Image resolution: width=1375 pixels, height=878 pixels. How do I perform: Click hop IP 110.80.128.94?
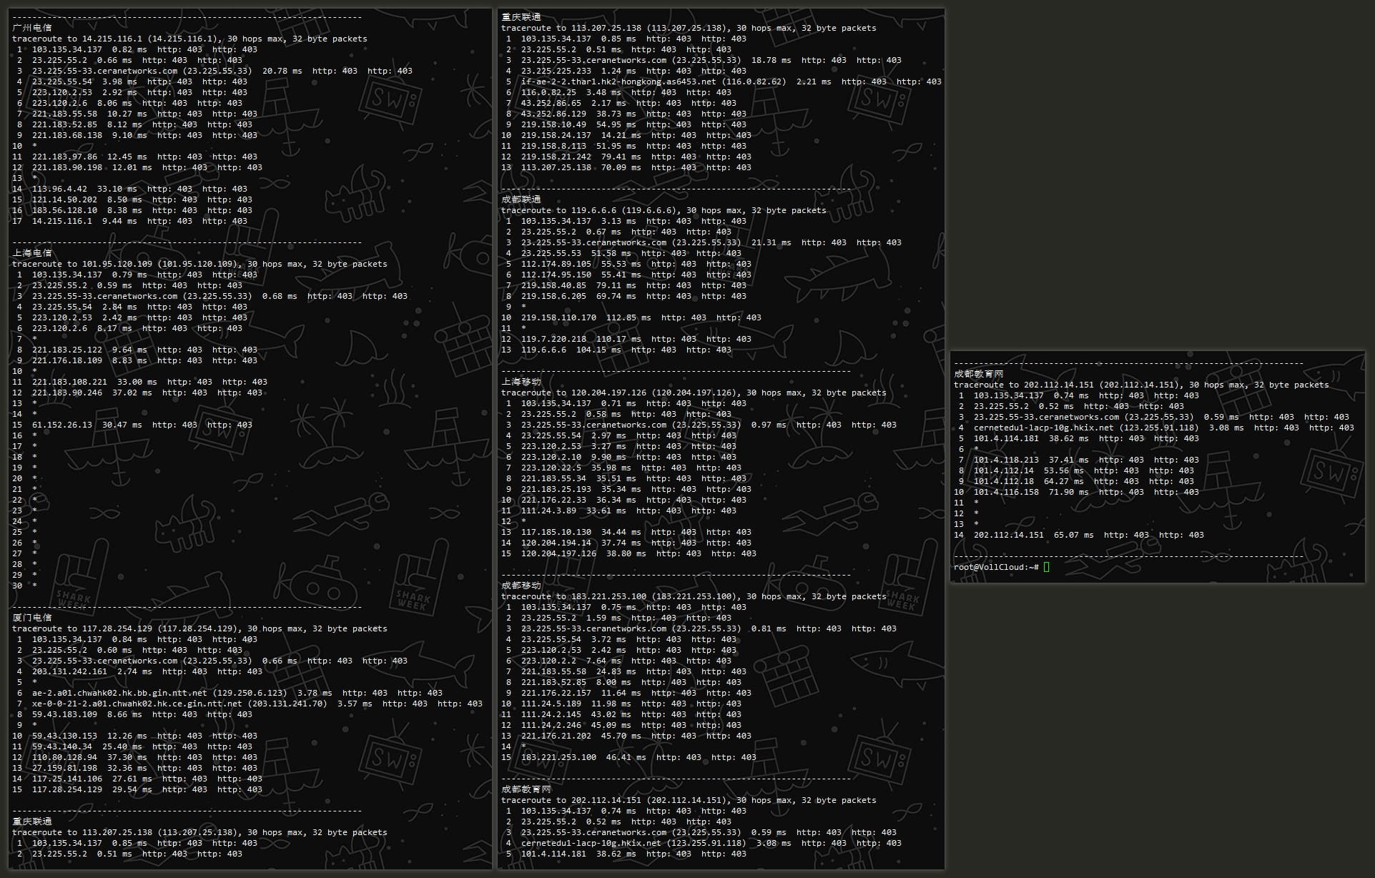tap(64, 757)
